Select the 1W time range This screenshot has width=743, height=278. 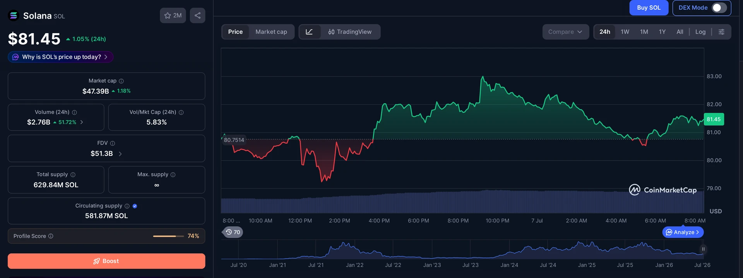tap(625, 32)
